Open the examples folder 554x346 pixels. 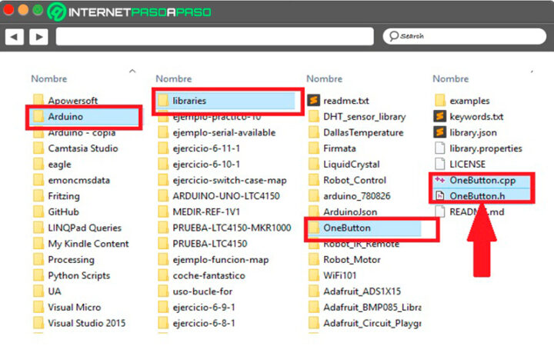[469, 101]
